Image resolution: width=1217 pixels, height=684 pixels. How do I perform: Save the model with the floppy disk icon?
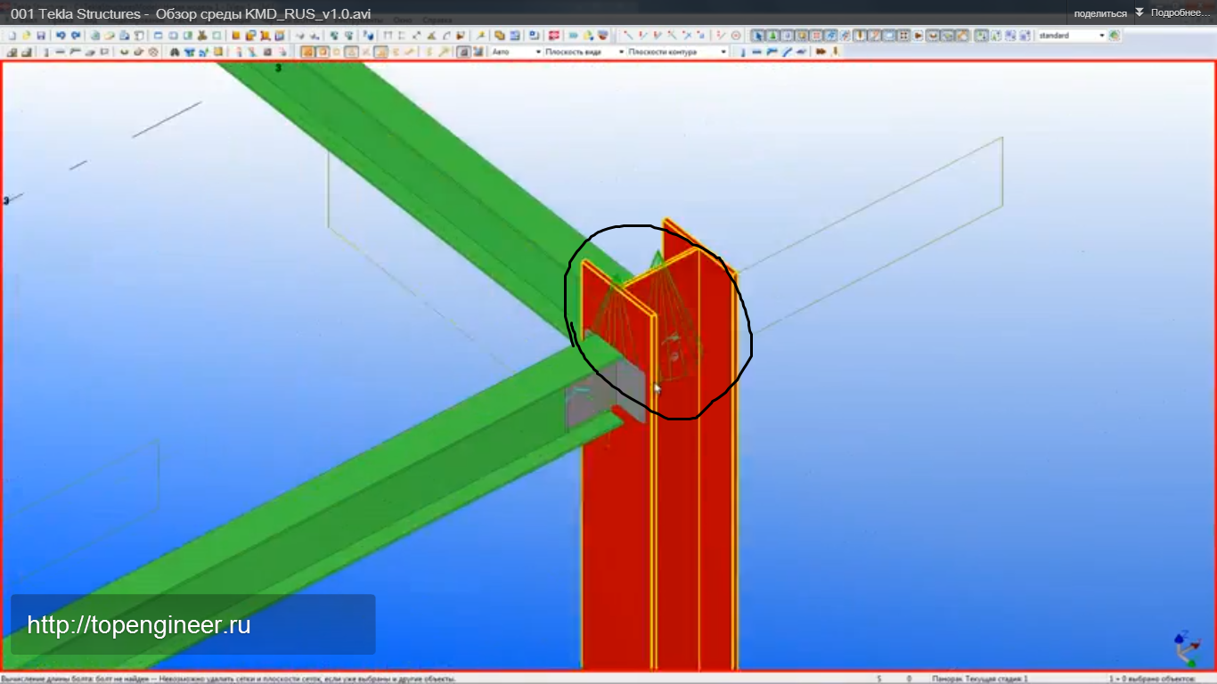tap(41, 36)
